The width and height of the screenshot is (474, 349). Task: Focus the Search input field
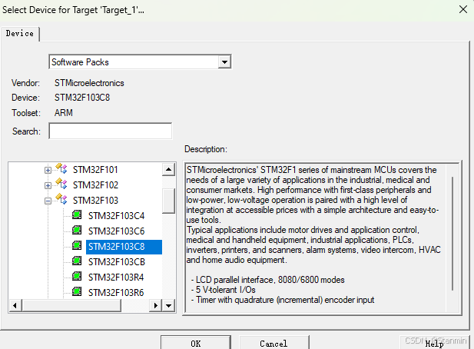111,131
